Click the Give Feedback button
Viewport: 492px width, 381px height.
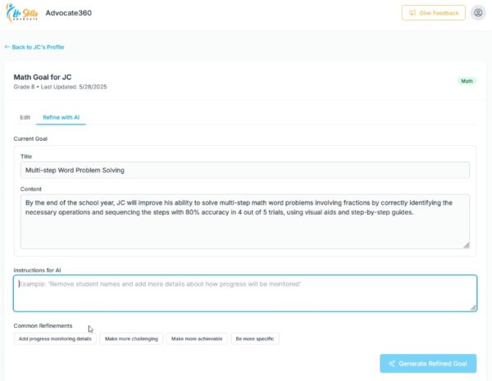[434, 13]
